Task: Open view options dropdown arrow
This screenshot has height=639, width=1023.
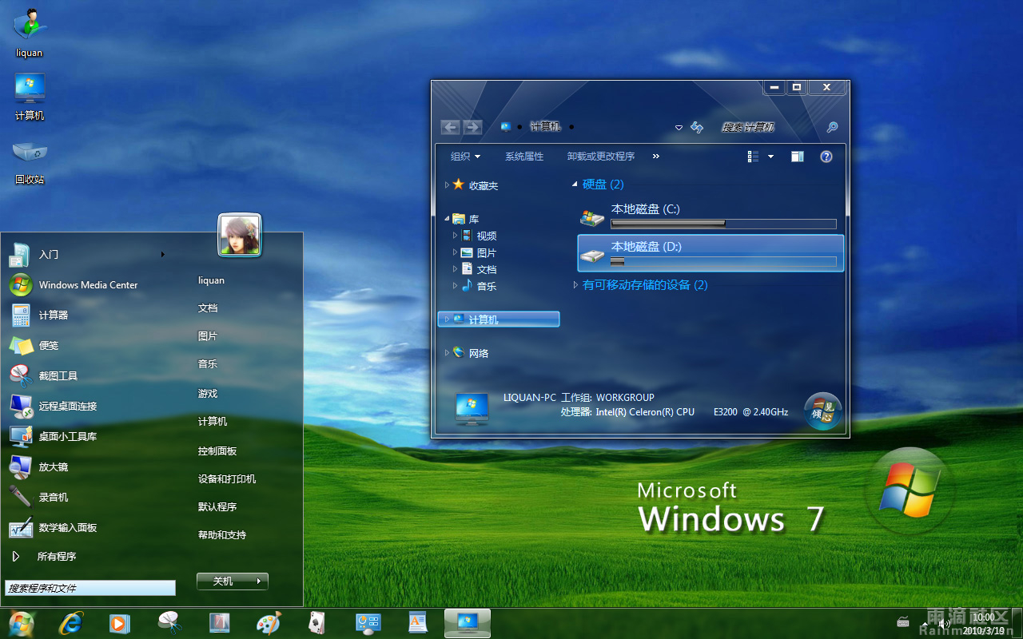Action: click(770, 157)
